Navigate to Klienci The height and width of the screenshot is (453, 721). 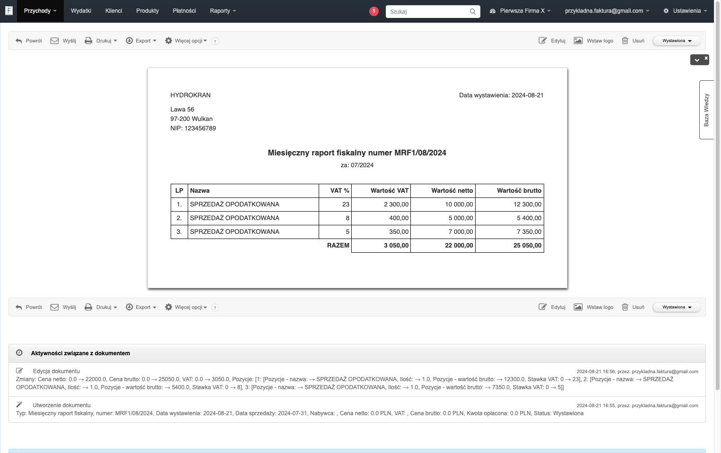[113, 11]
